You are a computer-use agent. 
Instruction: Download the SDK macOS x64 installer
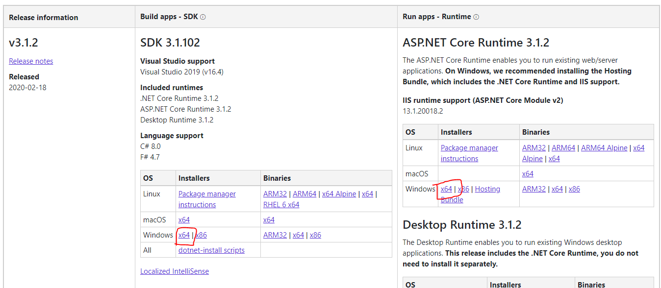[x=184, y=220]
